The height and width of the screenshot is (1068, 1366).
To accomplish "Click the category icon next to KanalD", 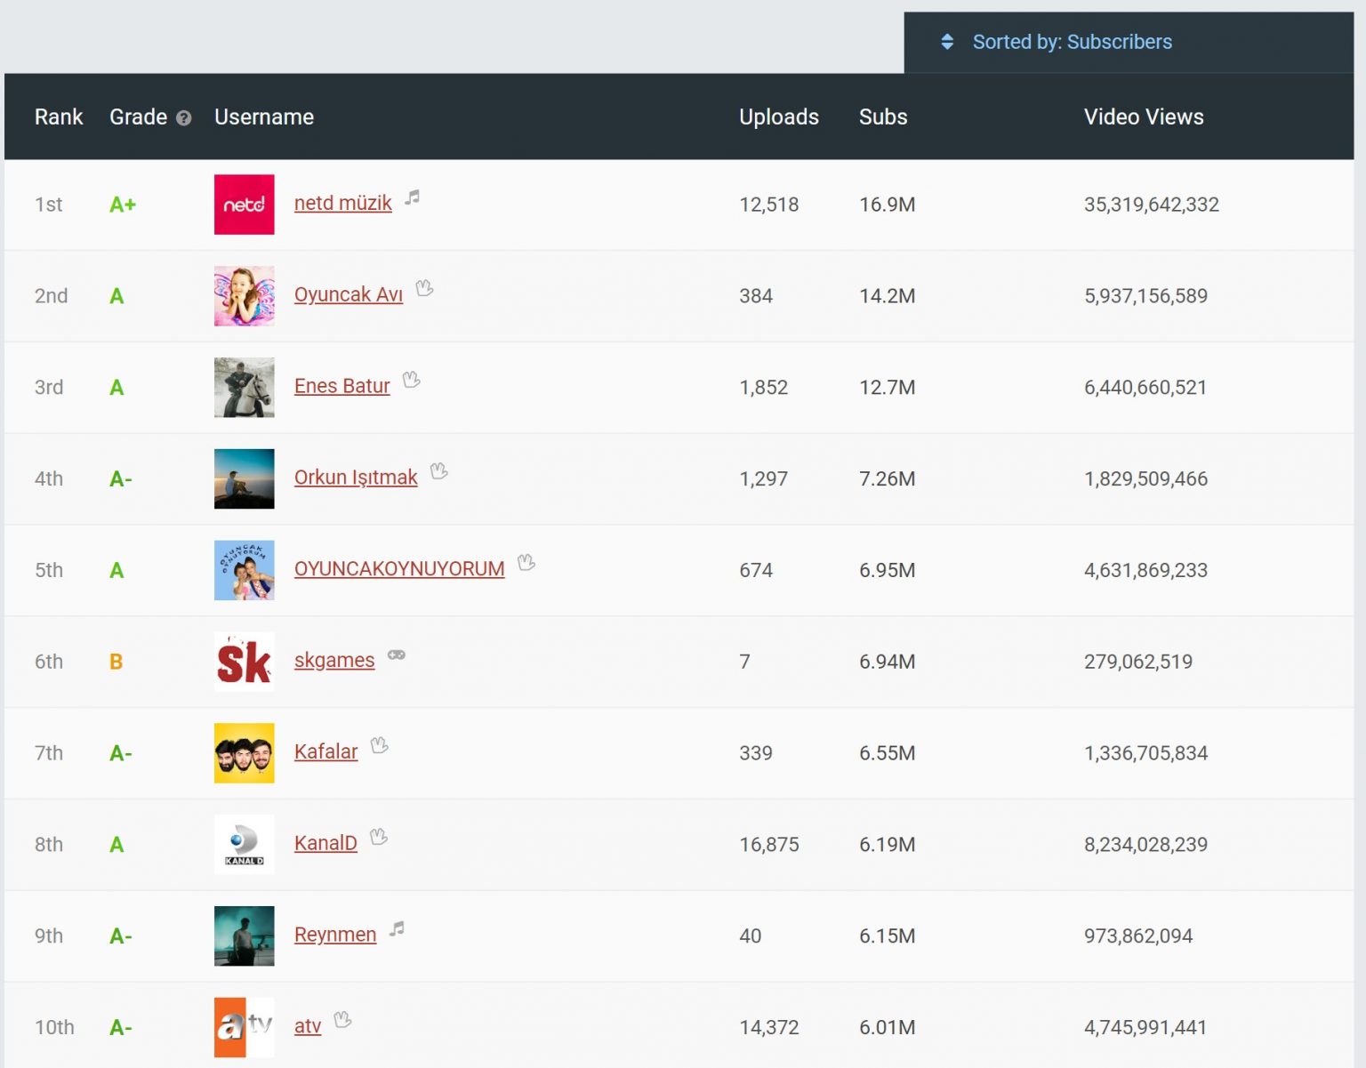I will pos(379,837).
